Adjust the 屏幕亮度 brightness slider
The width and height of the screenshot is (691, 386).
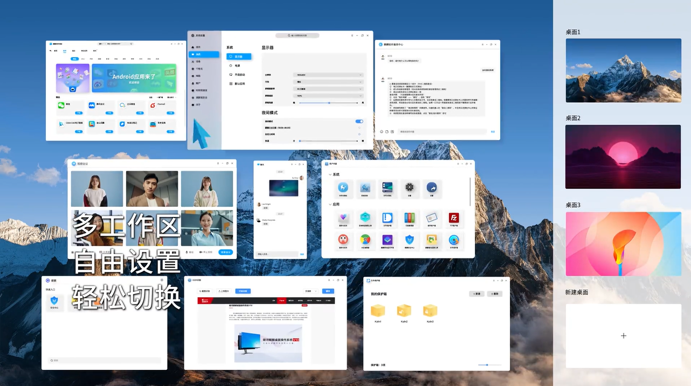click(328, 103)
